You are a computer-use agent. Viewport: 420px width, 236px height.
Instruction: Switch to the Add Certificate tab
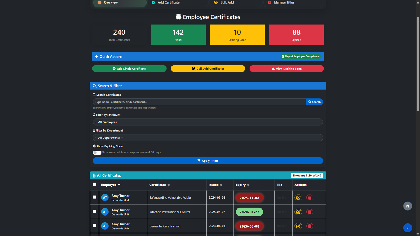pos(178,3)
